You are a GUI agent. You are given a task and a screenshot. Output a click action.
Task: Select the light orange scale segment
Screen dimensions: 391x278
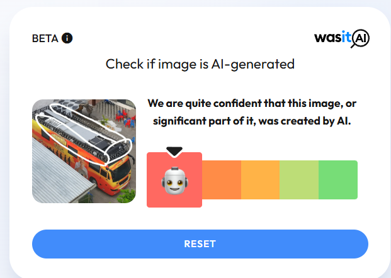[x=260, y=180]
